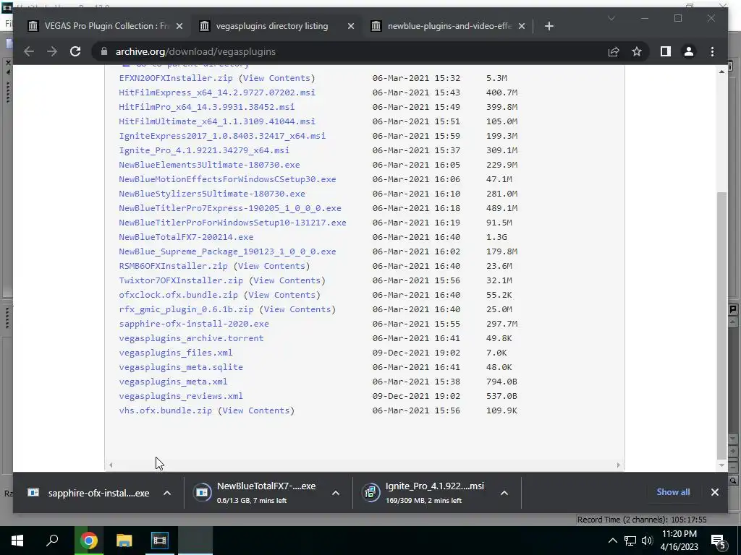The image size is (741, 555).
Task: View Contents of EFXN20OFXInstaller.zip
Action: click(276, 78)
